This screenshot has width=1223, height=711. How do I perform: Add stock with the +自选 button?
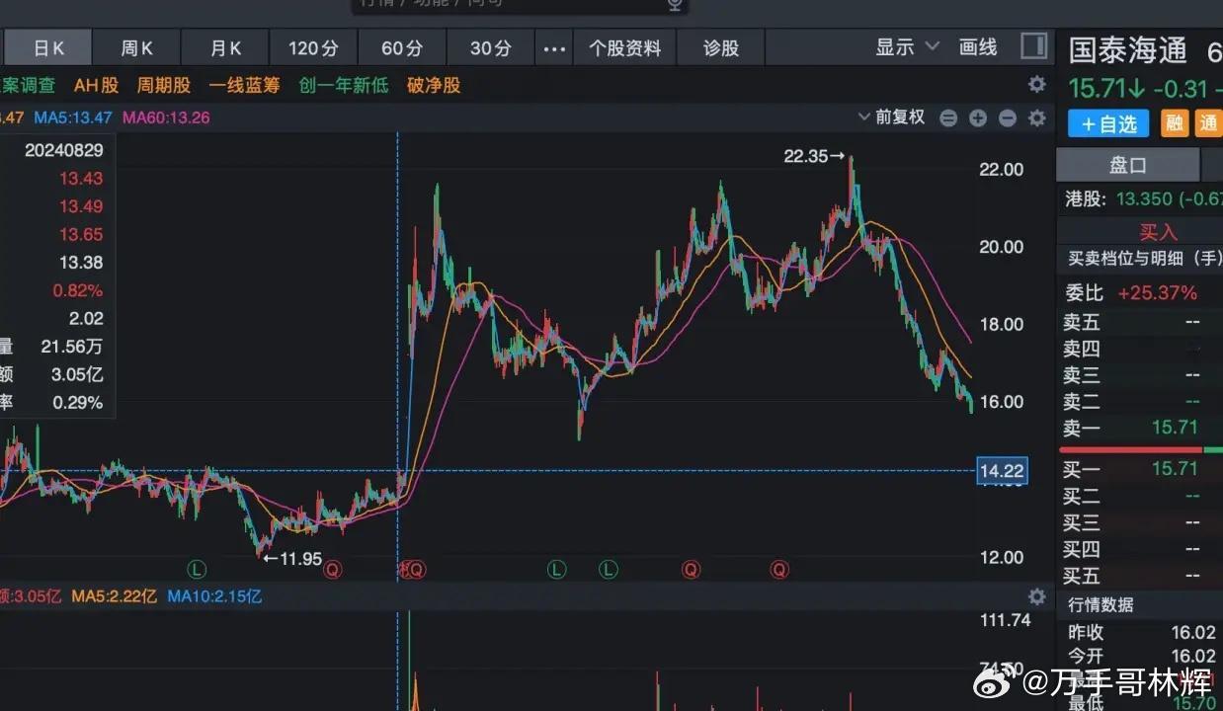1108,123
